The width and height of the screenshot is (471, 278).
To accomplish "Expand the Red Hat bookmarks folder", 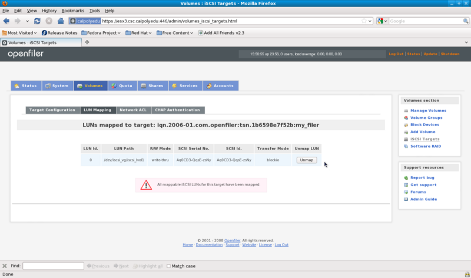I will tap(138, 33).
